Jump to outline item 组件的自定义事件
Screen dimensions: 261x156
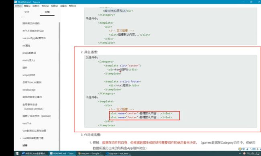click(x=32, y=97)
